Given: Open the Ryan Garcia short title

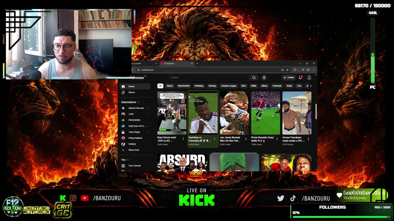Looking at the screenshot, I should coord(167,139).
